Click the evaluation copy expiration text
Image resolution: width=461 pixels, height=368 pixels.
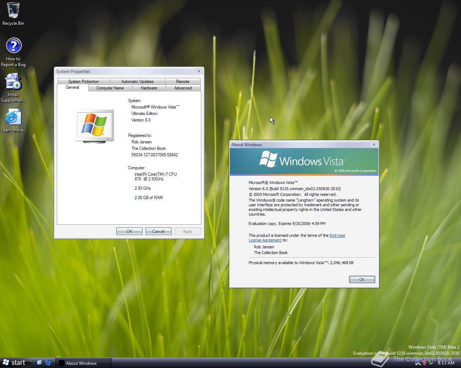287,224
